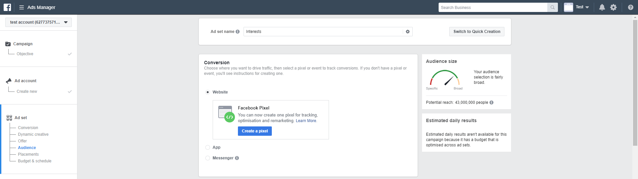Image resolution: width=638 pixels, height=179 pixels.
Task: Open the help question mark icon
Action: coord(630,7)
